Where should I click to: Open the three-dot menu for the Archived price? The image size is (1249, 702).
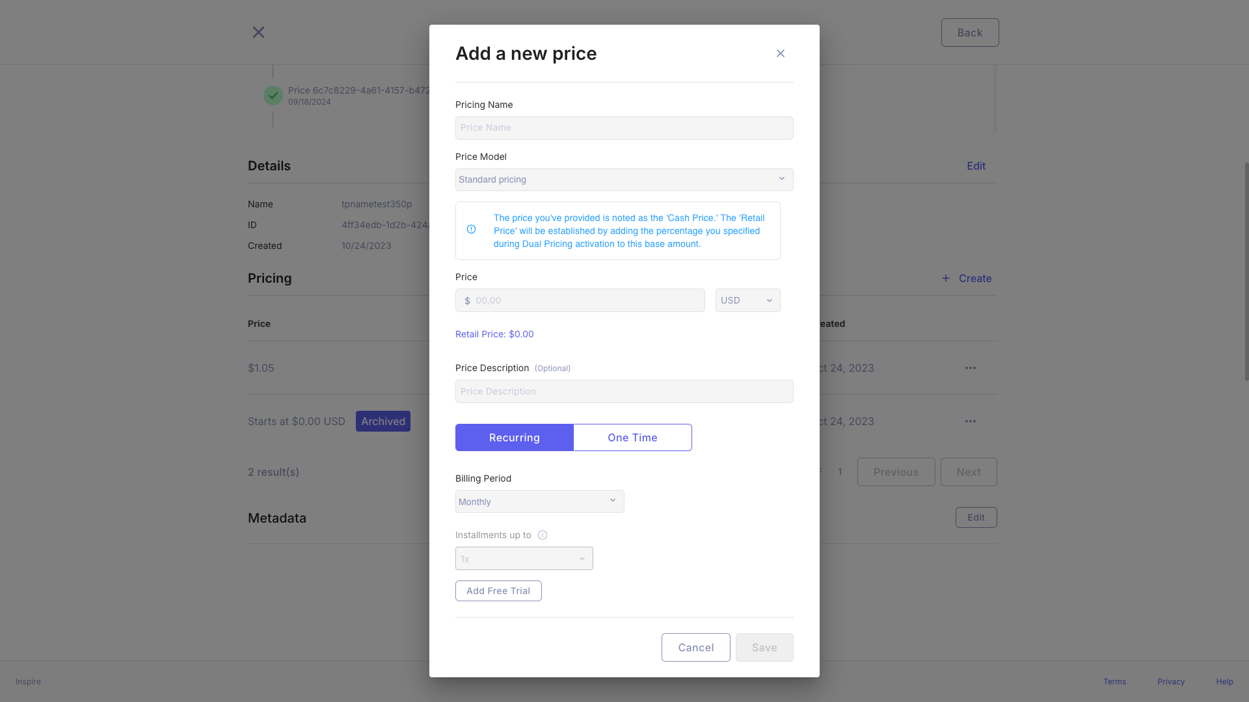pos(971,421)
